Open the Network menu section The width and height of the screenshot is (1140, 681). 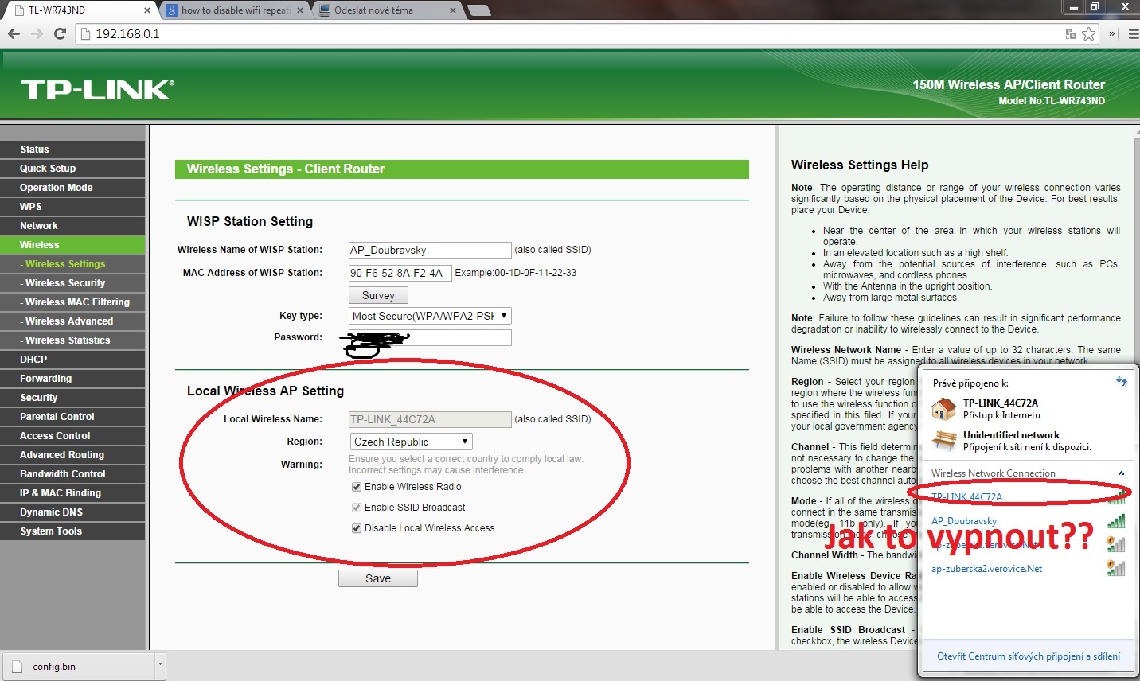(x=72, y=226)
